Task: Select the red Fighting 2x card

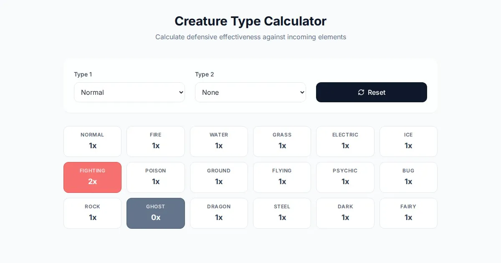Action: coord(93,177)
